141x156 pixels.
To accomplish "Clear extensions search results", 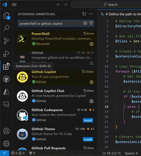I will (85, 23).
